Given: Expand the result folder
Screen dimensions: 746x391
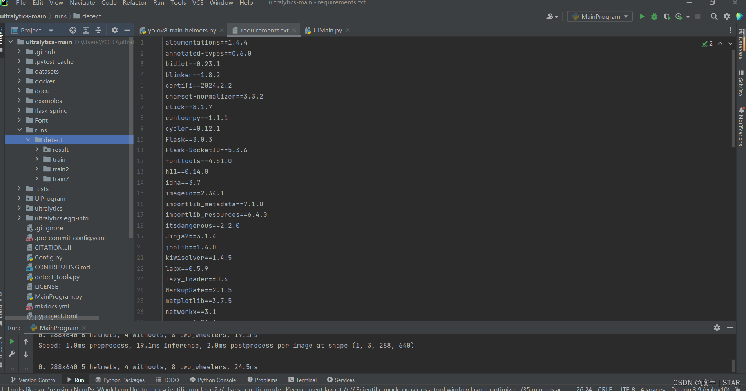Looking at the screenshot, I should (x=37, y=150).
